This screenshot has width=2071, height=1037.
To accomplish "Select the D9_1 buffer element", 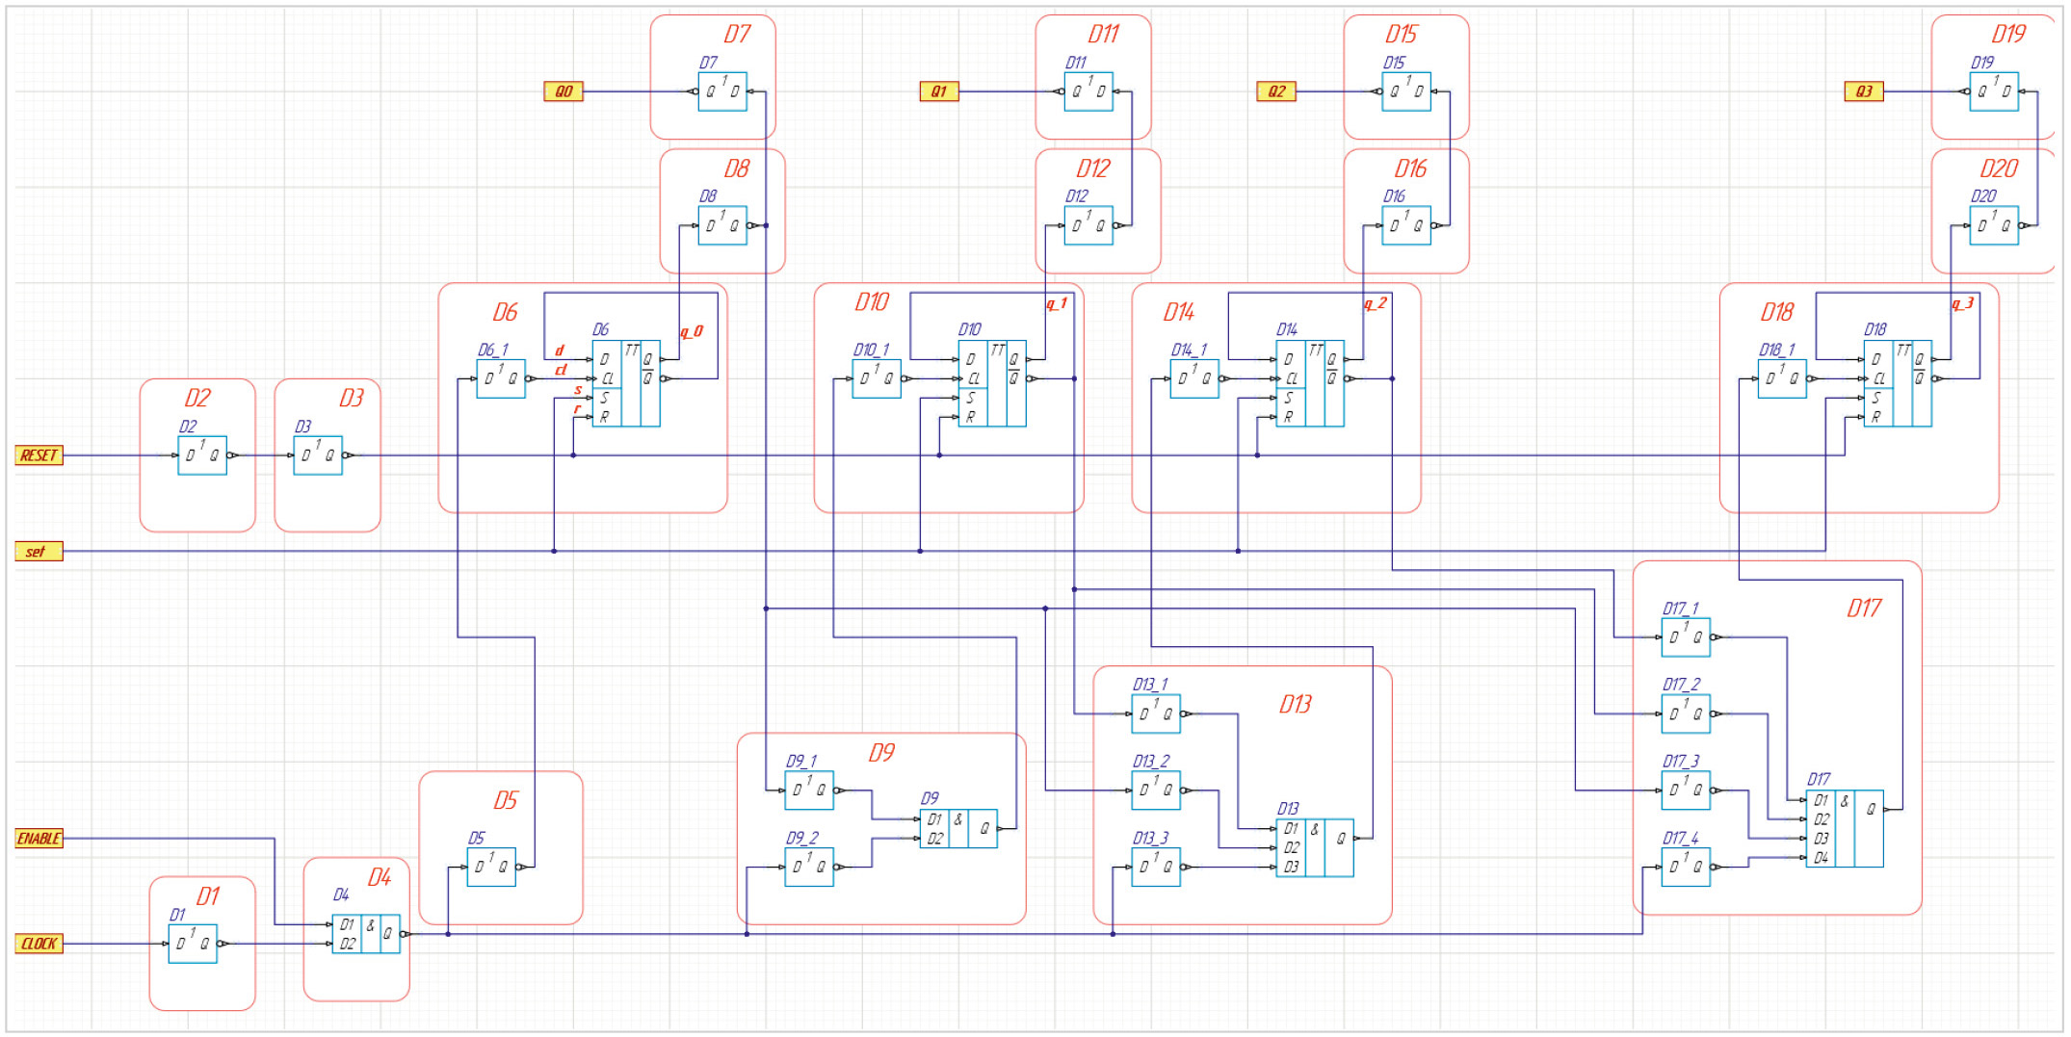I will pyautogui.click(x=809, y=790).
